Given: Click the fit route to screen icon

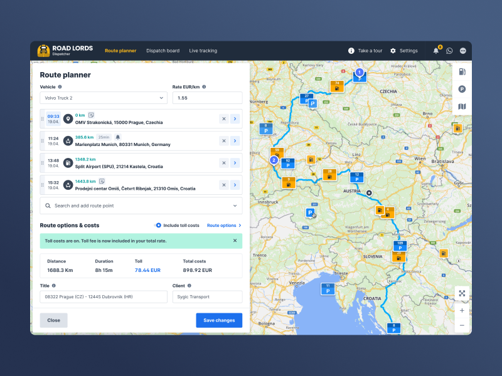Looking at the screenshot, I should (462, 293).
